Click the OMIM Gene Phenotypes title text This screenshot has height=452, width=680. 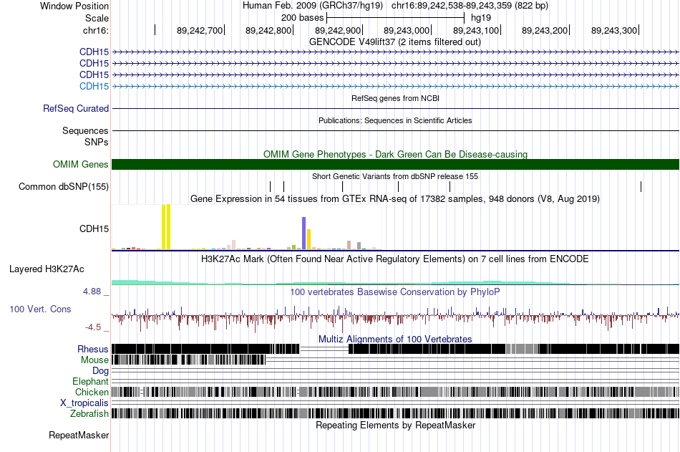[395, 154]
